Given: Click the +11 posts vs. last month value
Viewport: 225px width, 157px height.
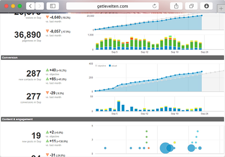Looking at the screenshot, I should (53, 141).
